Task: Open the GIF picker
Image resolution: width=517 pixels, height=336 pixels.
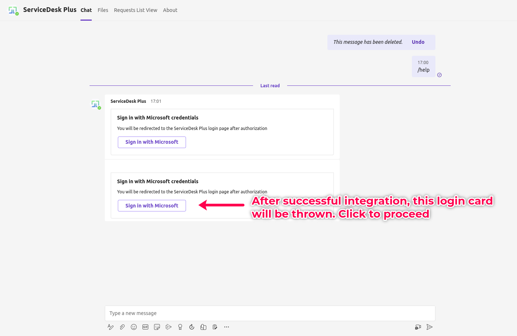Action: tap(145, 327)
